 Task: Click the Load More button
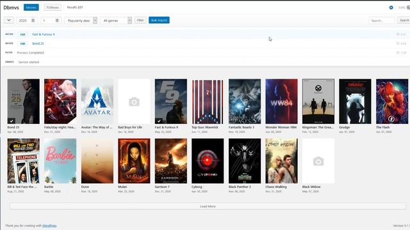tap(208, 206)
